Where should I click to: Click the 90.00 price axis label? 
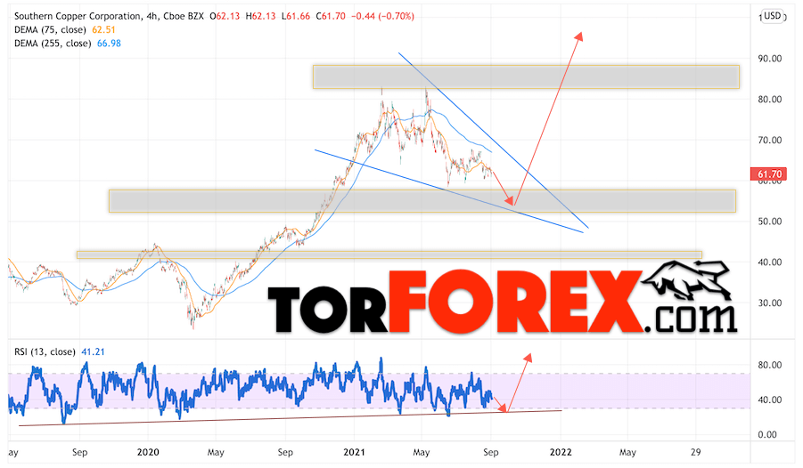770,59
